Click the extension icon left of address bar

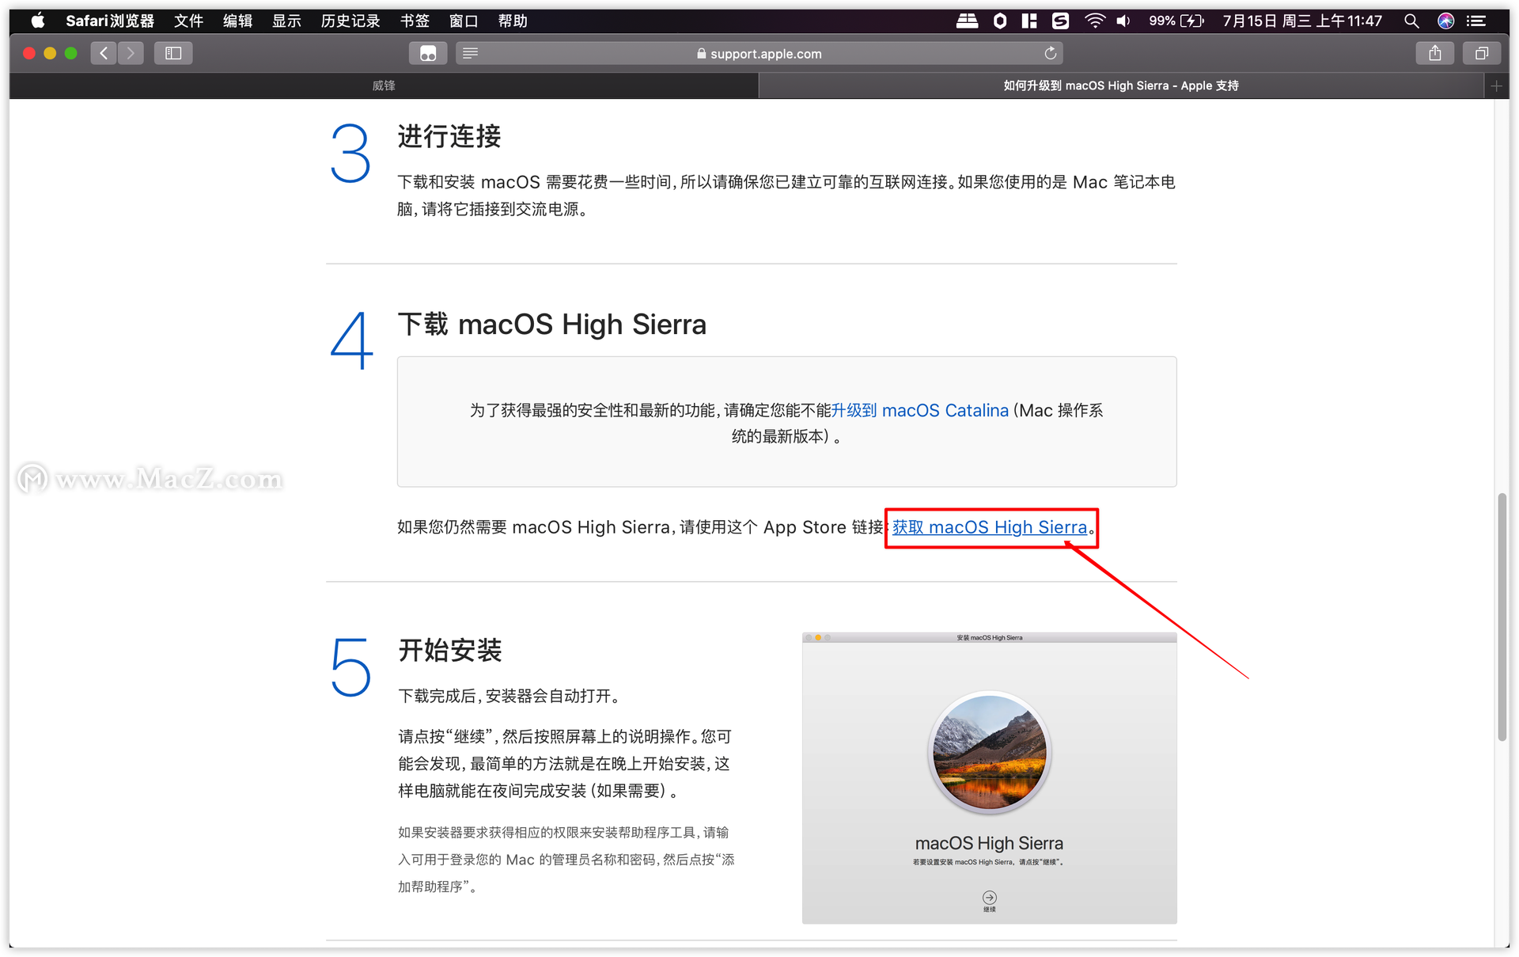click(428, 53)
